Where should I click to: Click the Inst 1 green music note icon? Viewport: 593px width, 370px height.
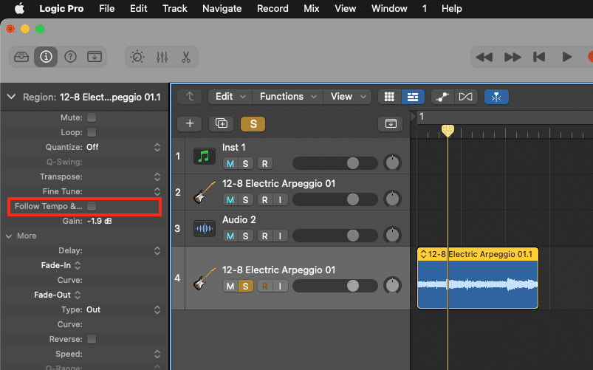(x=205, y=156)
